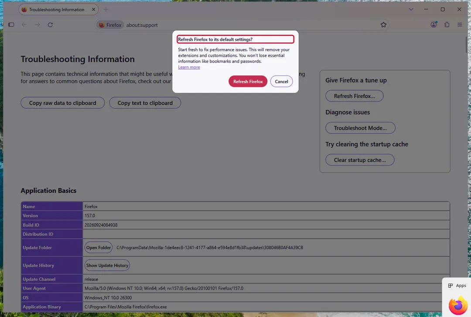
Task: Expand the list all tabs chevron
Action: 411,9
